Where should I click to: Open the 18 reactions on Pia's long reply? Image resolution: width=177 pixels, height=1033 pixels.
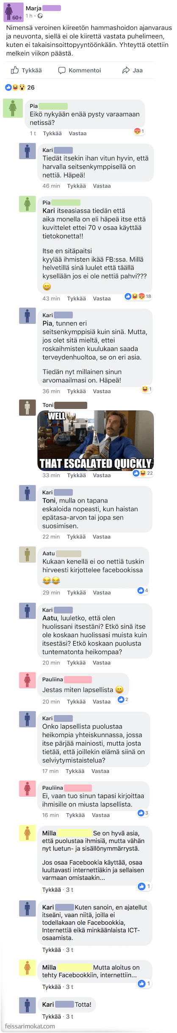pyautogui.click(x=138, y=296)
